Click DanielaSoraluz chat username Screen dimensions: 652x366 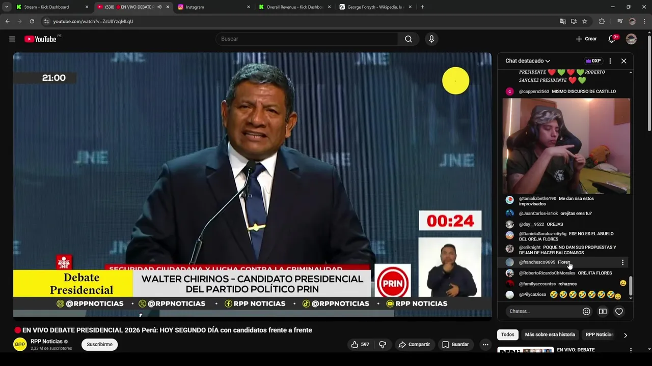542,234
